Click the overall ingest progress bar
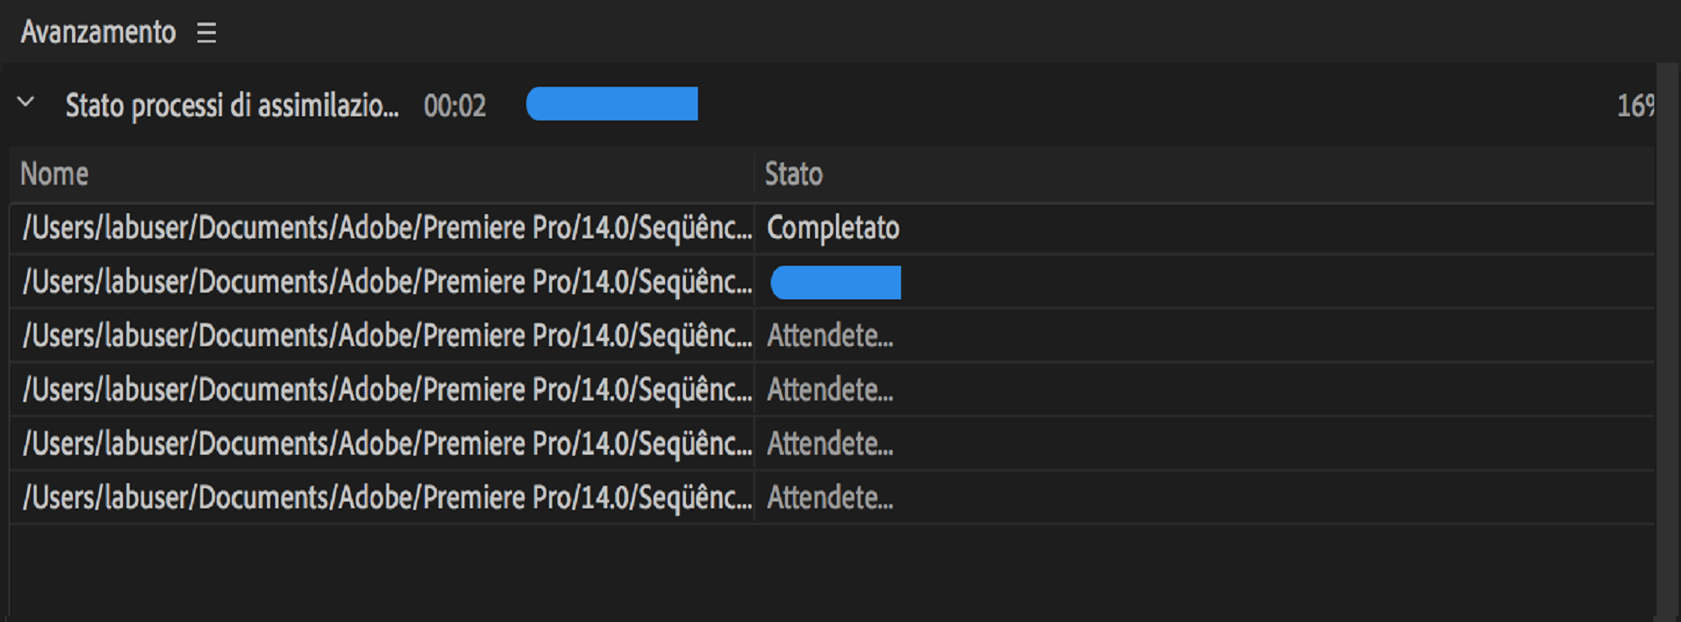The height and width of the screenshot is (622, 1681). (612, 105)
